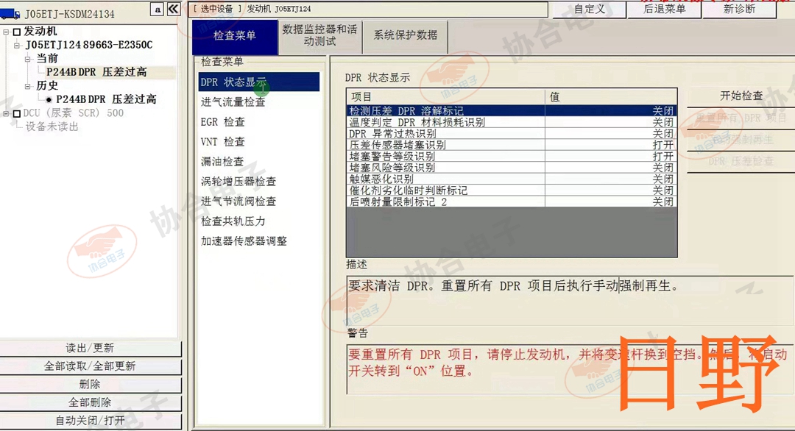
Task: Collapse the 发动机 tree node
Action: (6, 32)
